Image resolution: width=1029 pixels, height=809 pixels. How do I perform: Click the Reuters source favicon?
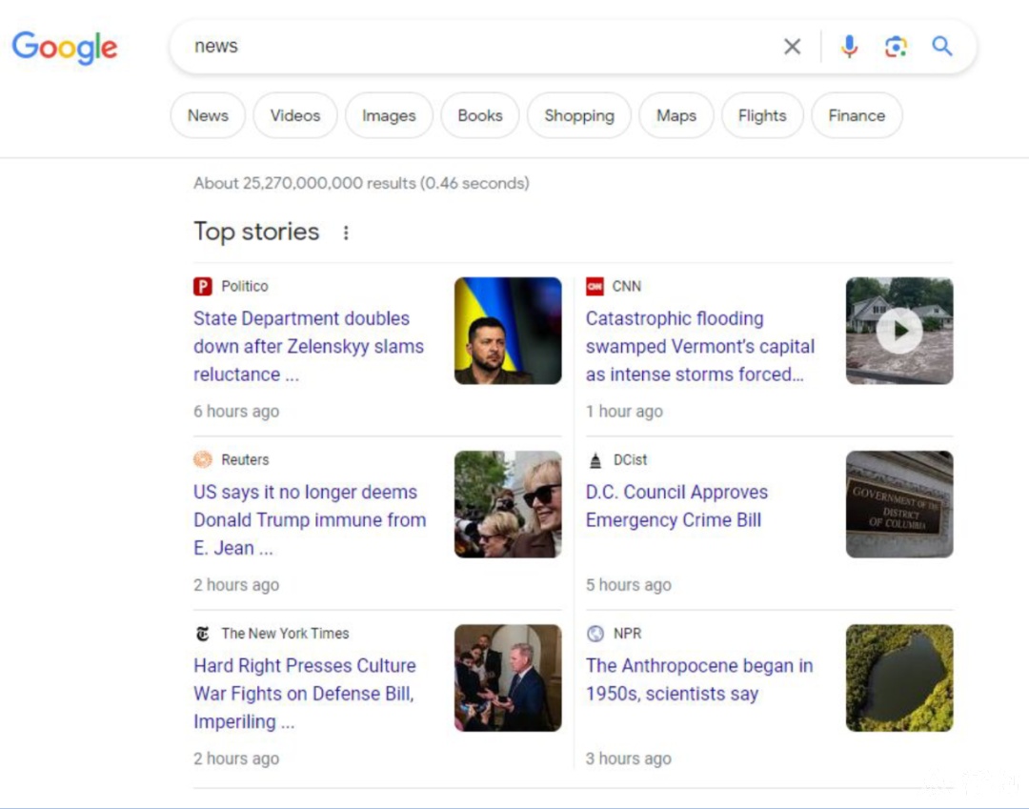(203, 459)
